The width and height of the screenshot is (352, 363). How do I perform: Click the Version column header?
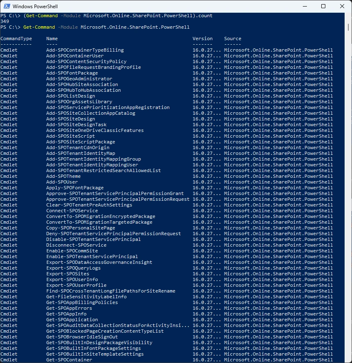(x=202, y=39)
